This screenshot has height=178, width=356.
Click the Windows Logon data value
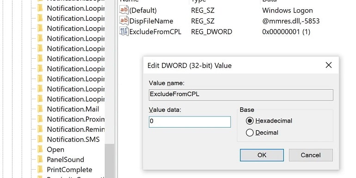[x=288, y=11]
